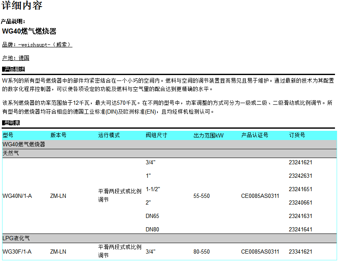The height and width of the screenshot is (262, 340).
Task: Click certificate CE0085AS0311 in WG40N/1-A row
Action: coord(260,196)
